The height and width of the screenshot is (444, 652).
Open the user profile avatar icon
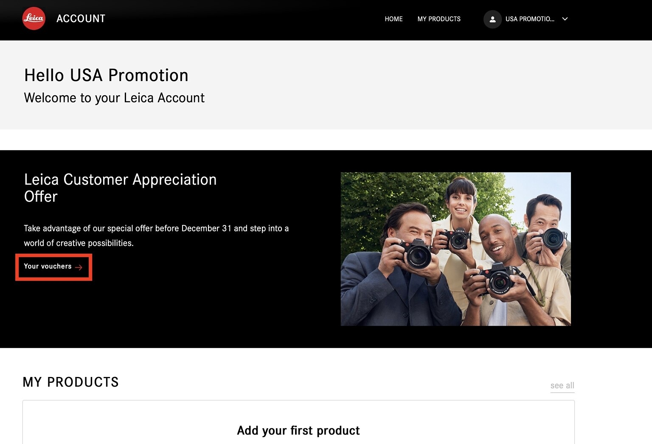(x=492, y=19)
